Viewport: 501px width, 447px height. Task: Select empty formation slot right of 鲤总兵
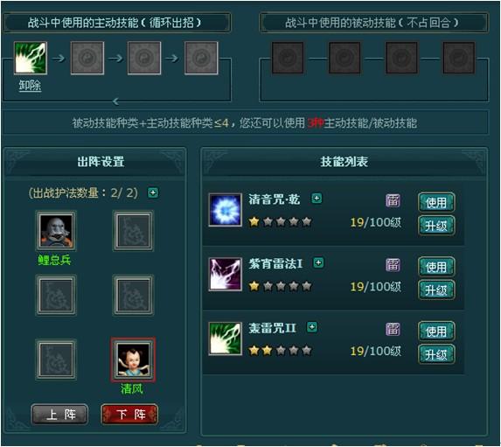(x=133, y=231)
